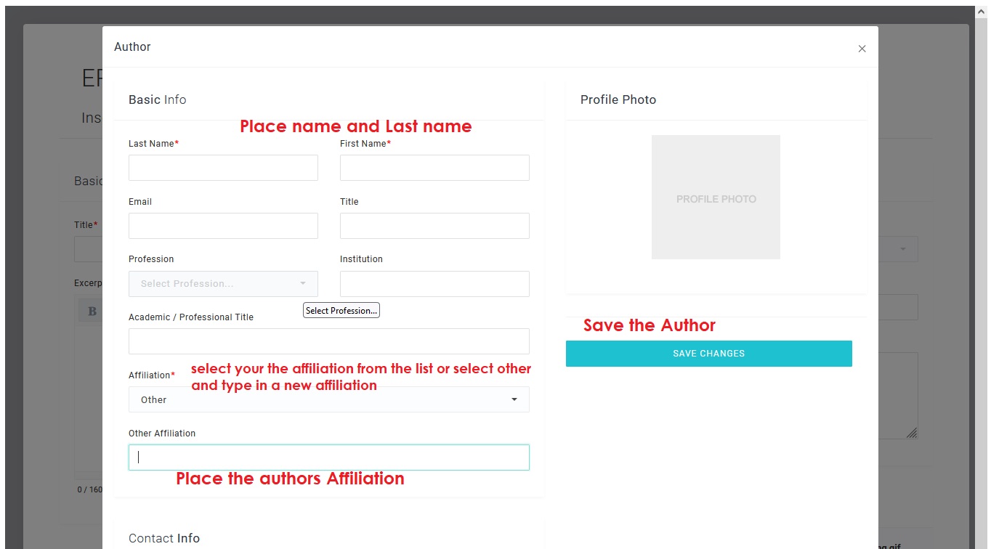Screen dimensions: 991x549
Task: Click the Save Changes button
Action: [x=709, y=354]
